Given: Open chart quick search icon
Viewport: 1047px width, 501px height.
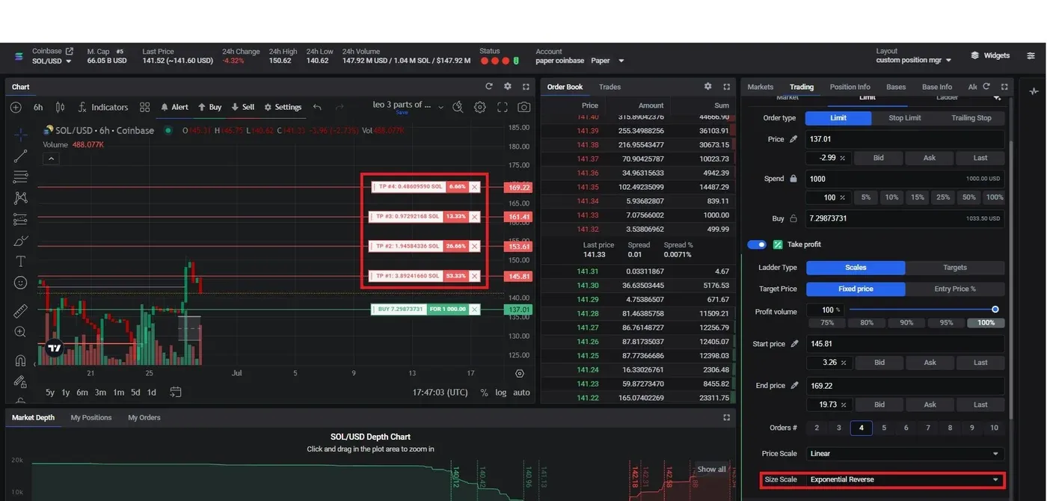Looking at the screenshot, I should tap(458, 107).
